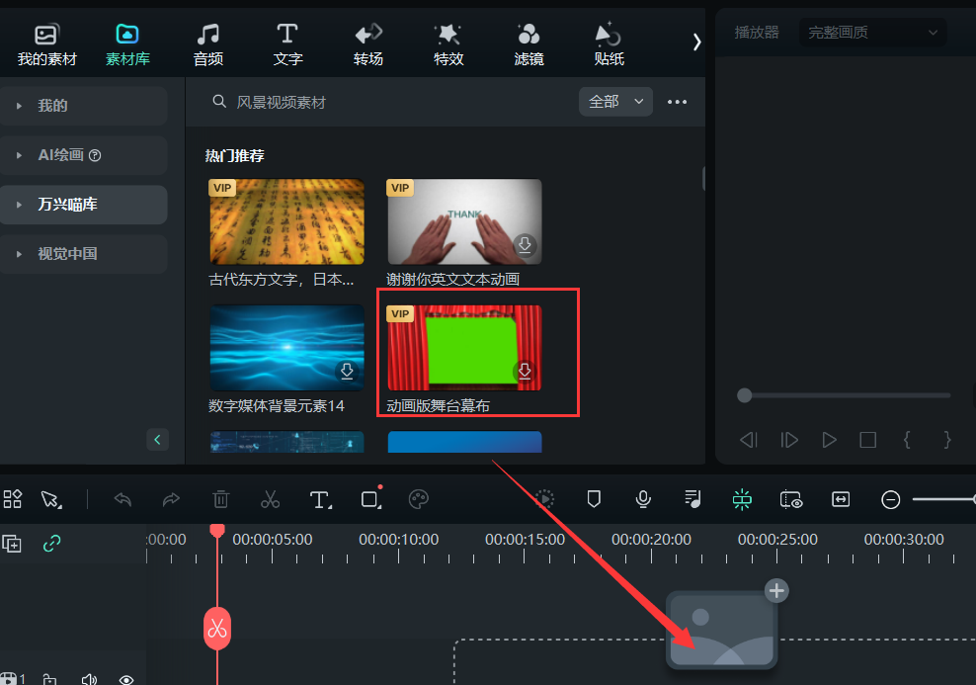The image size is (976, 685).
Task: Open the color palette adjustment icon
Action: [418, 499]
